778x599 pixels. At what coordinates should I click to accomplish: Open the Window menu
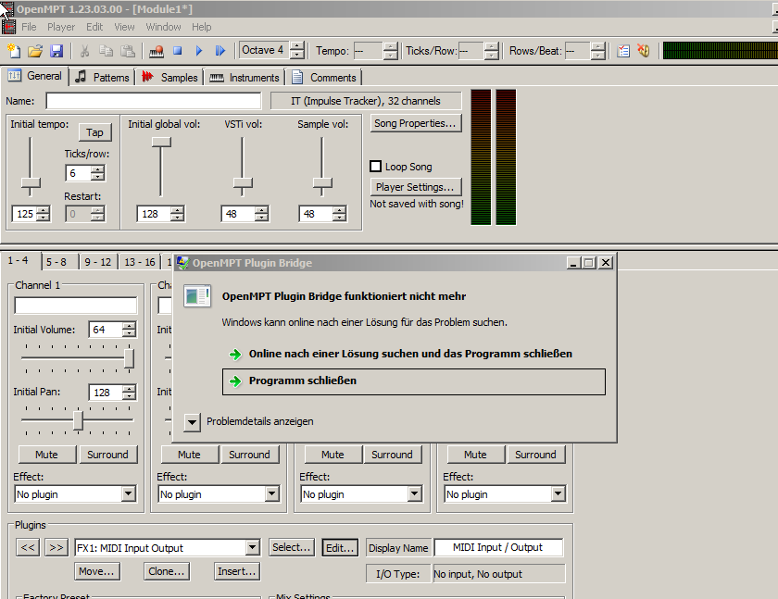point(163,27)
